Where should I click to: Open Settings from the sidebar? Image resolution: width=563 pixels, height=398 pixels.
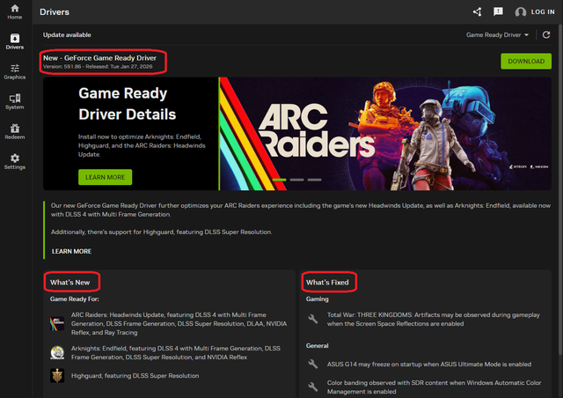click(15, 161)
